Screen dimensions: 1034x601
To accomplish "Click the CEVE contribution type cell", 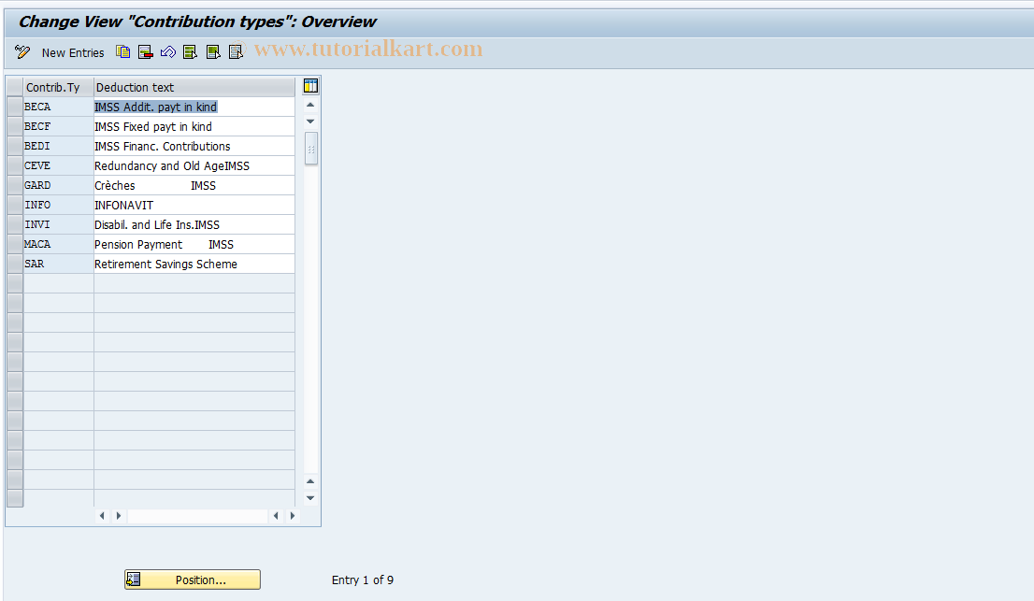I will [x=59, y=166].
